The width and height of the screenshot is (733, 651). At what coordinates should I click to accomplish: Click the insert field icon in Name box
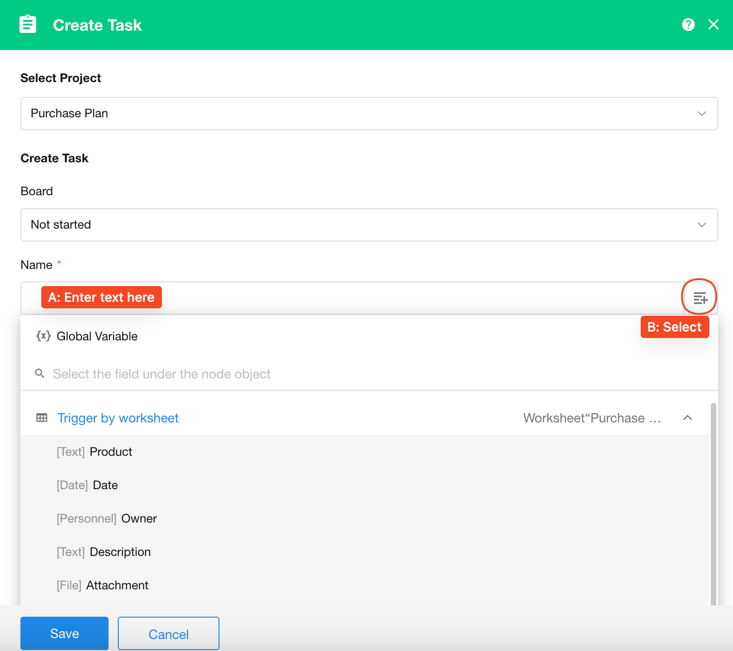(x=700, y=298)
